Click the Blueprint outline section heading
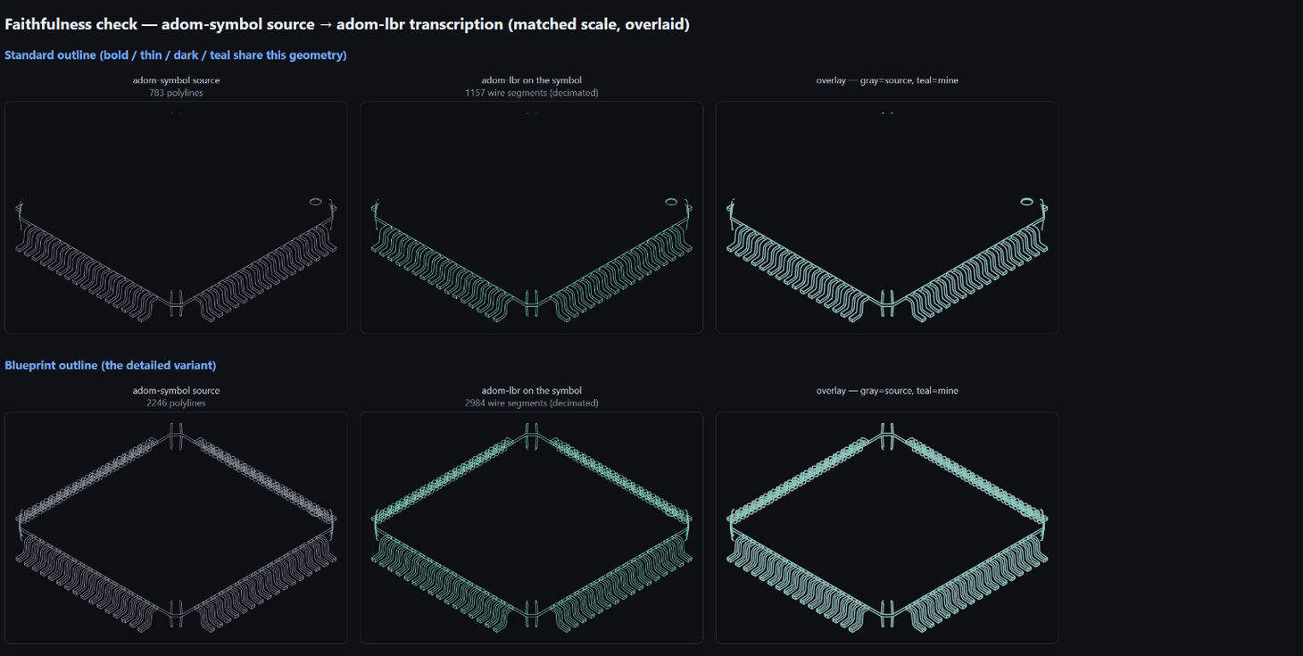Image resolution: width=1303 pixels, height=656 pixels. [111, 365]
